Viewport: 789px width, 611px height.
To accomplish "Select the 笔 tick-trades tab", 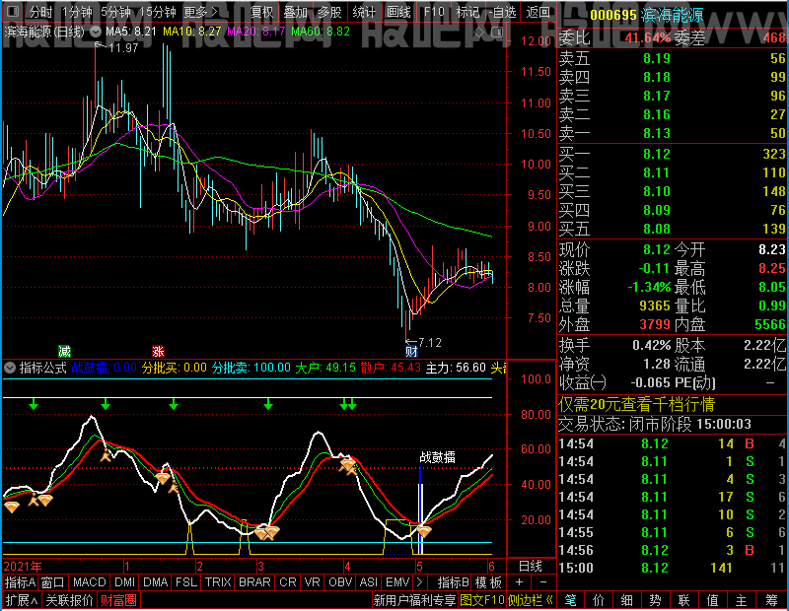I will tap(570, 600).
